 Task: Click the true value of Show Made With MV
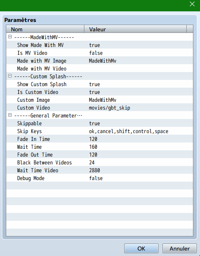(x=95, y=45)
